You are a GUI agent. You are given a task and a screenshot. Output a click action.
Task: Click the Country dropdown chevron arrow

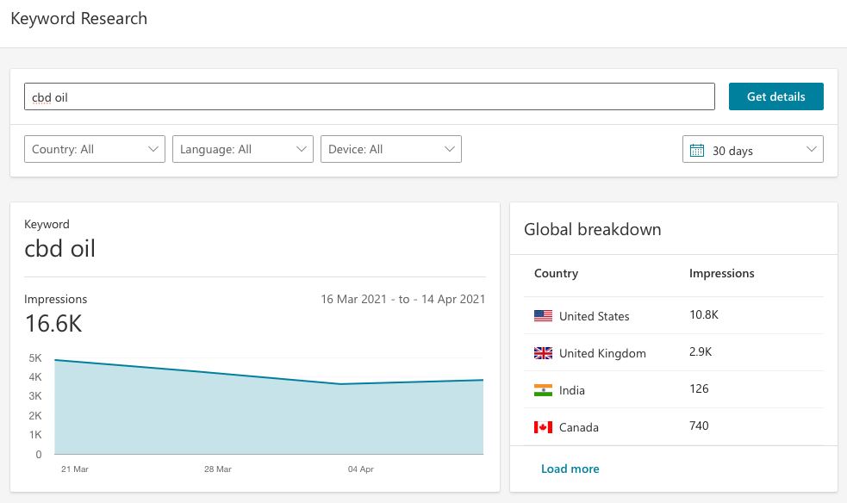coord(153,149)
